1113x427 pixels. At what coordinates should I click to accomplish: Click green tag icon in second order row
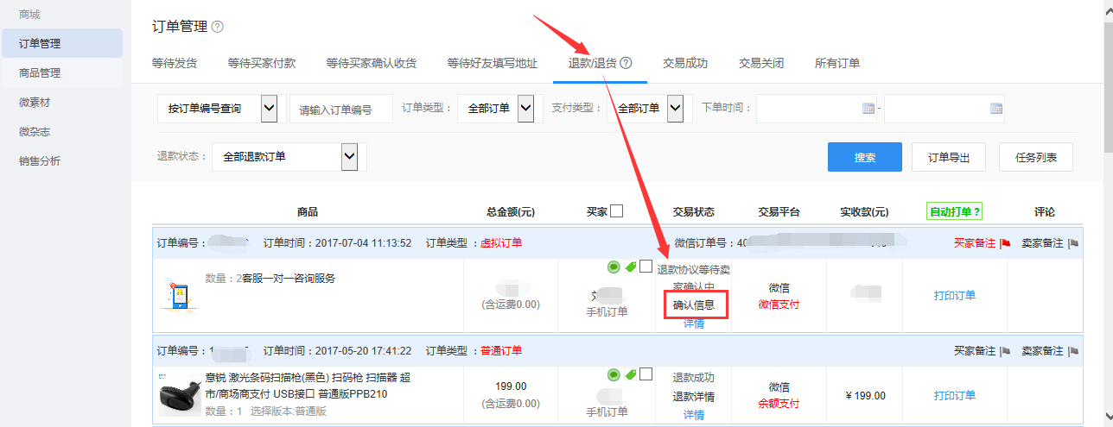pyautogui.click(x=630, y=374)
